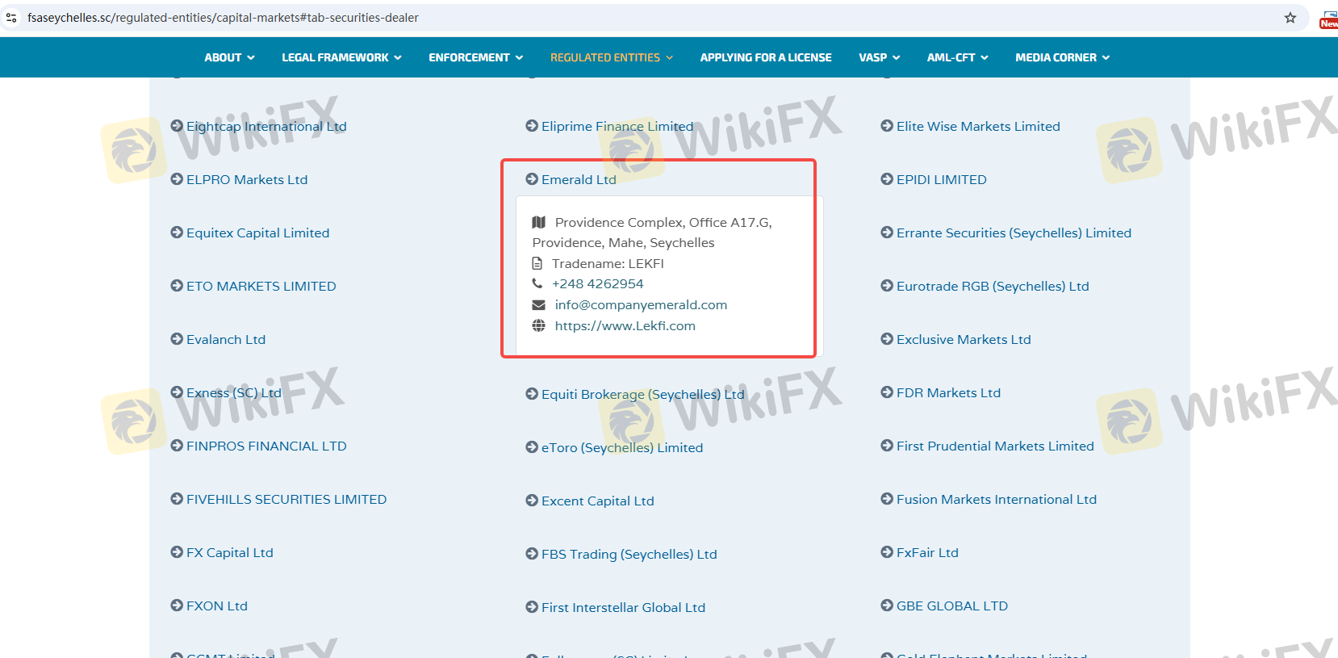Viewport: 1338px width, 658px height.
Task: Open the LEGAL FRAMEWORK dropdown
Action: click(341, 57)
